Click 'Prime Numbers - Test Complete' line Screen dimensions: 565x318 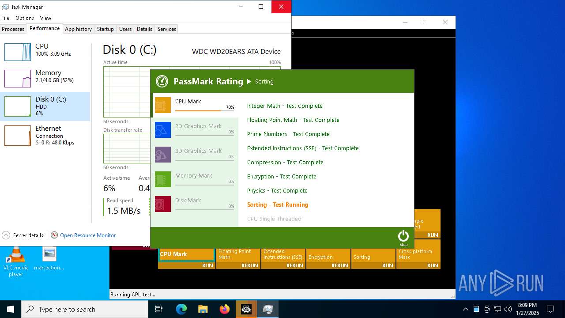tap(288, 134)
